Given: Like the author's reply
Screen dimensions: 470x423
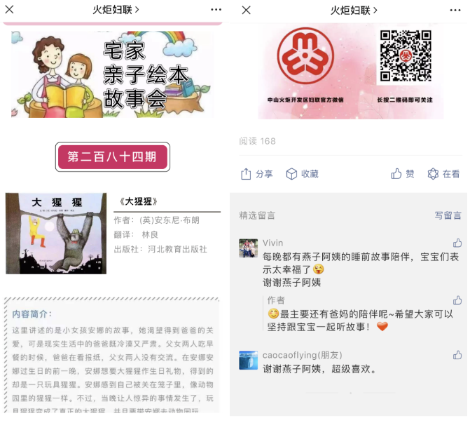Looking at the screenshot, I should click(457, 300).
